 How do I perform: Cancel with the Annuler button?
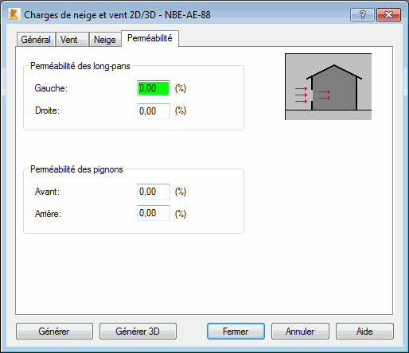[300, 332]
